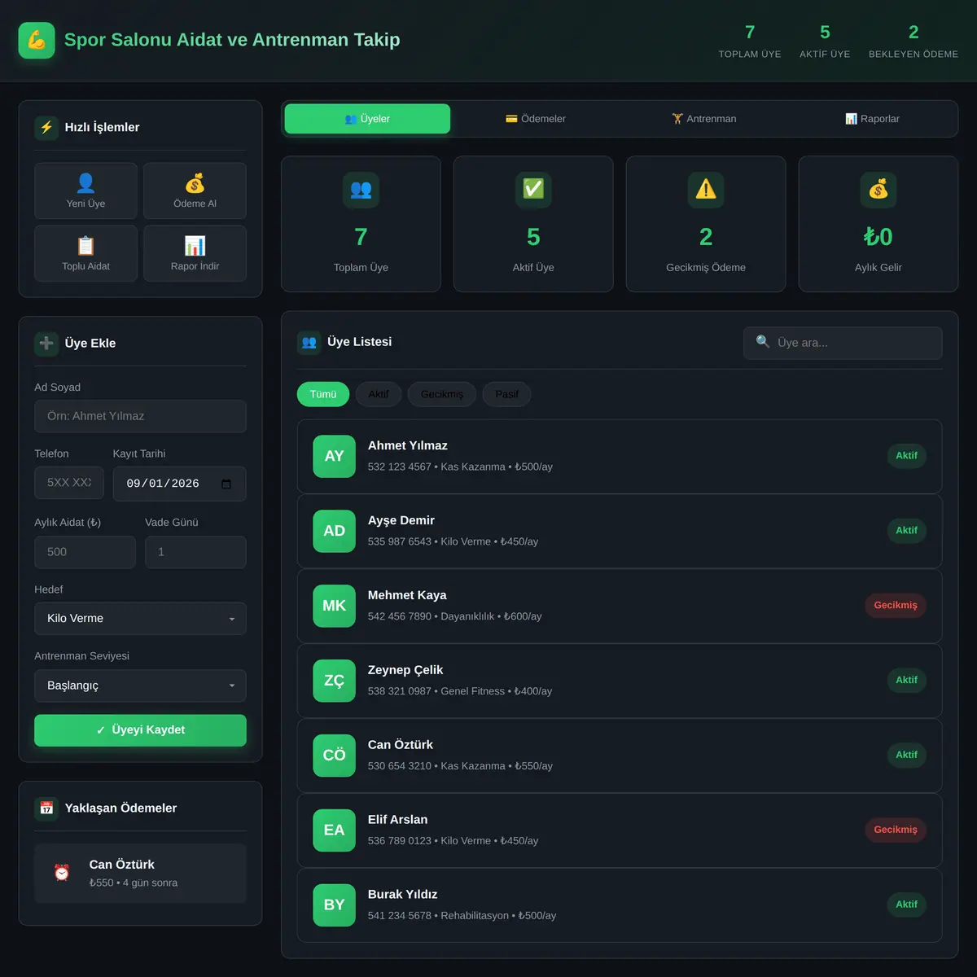Filter member list by Pasif
Image resolution: width=977 pixels, height=977 pixels.
click(x=506, y=394)
